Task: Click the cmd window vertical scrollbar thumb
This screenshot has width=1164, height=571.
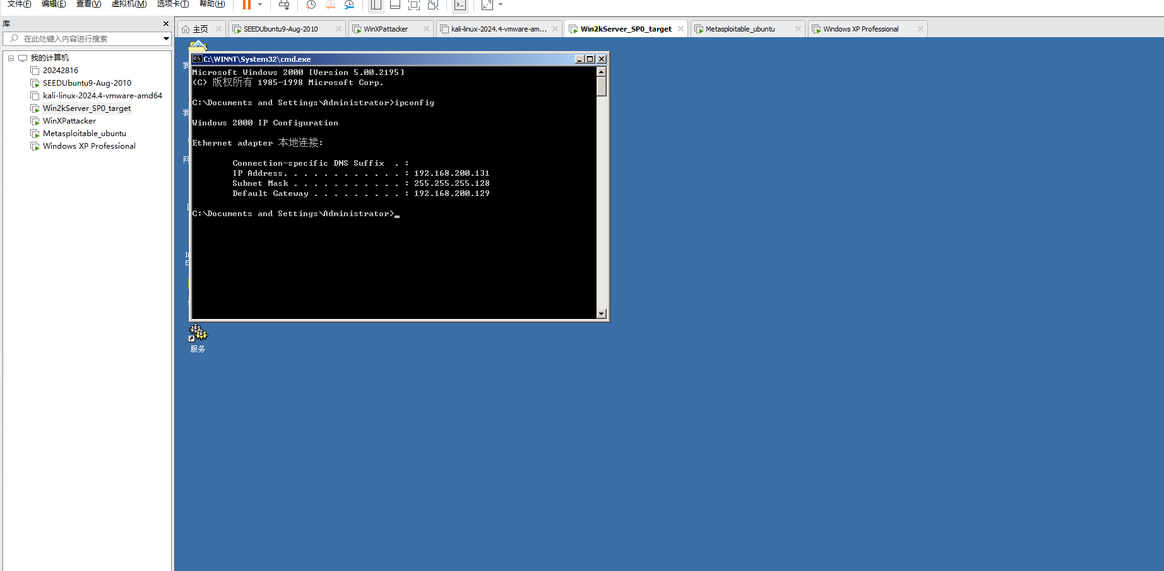Action: 601,86
